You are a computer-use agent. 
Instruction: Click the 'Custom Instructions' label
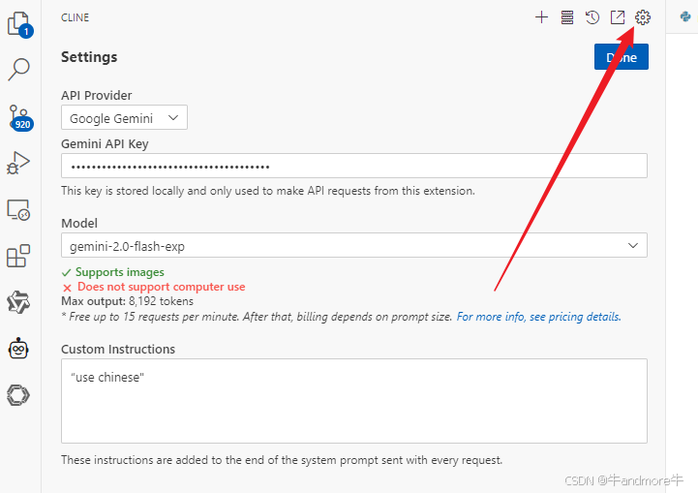coord(118,349)
